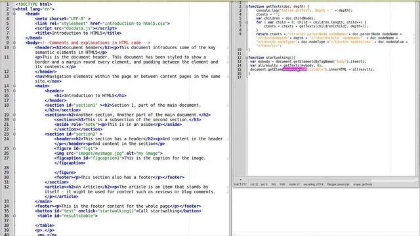
Task: Collapse the main element fold on line 14
Action: pos(14,86)
